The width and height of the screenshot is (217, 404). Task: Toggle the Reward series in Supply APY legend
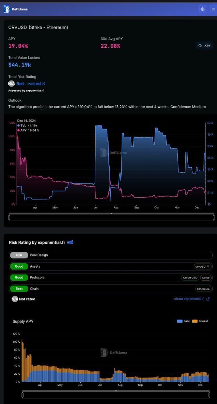point(200,321)
